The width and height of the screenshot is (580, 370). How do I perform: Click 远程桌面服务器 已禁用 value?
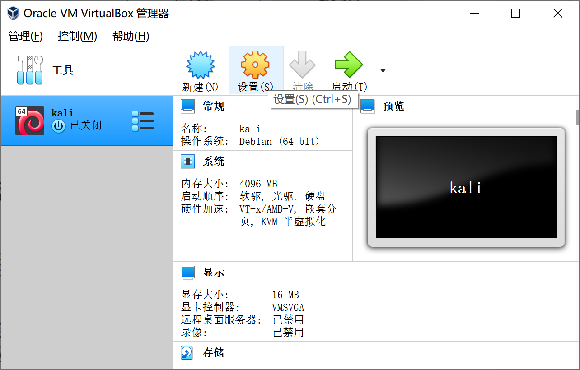tap(288, 320)
